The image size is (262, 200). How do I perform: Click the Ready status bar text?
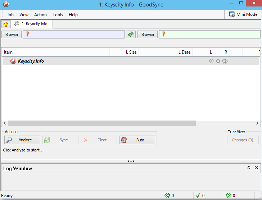pyautogui.click(x=7, y=195)
